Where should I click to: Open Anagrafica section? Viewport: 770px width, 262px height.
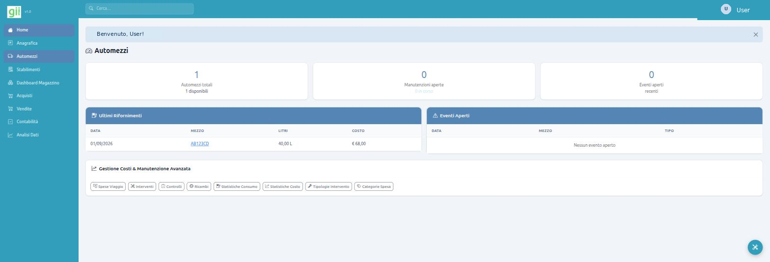click(x=39, y=43)
